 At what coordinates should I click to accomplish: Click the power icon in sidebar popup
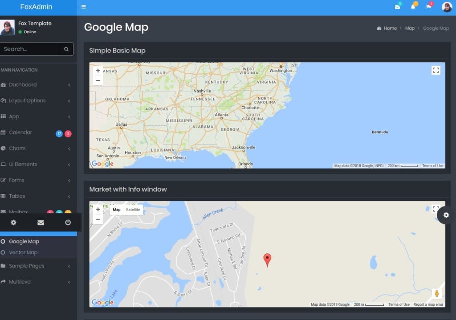(x=68, y=223)
